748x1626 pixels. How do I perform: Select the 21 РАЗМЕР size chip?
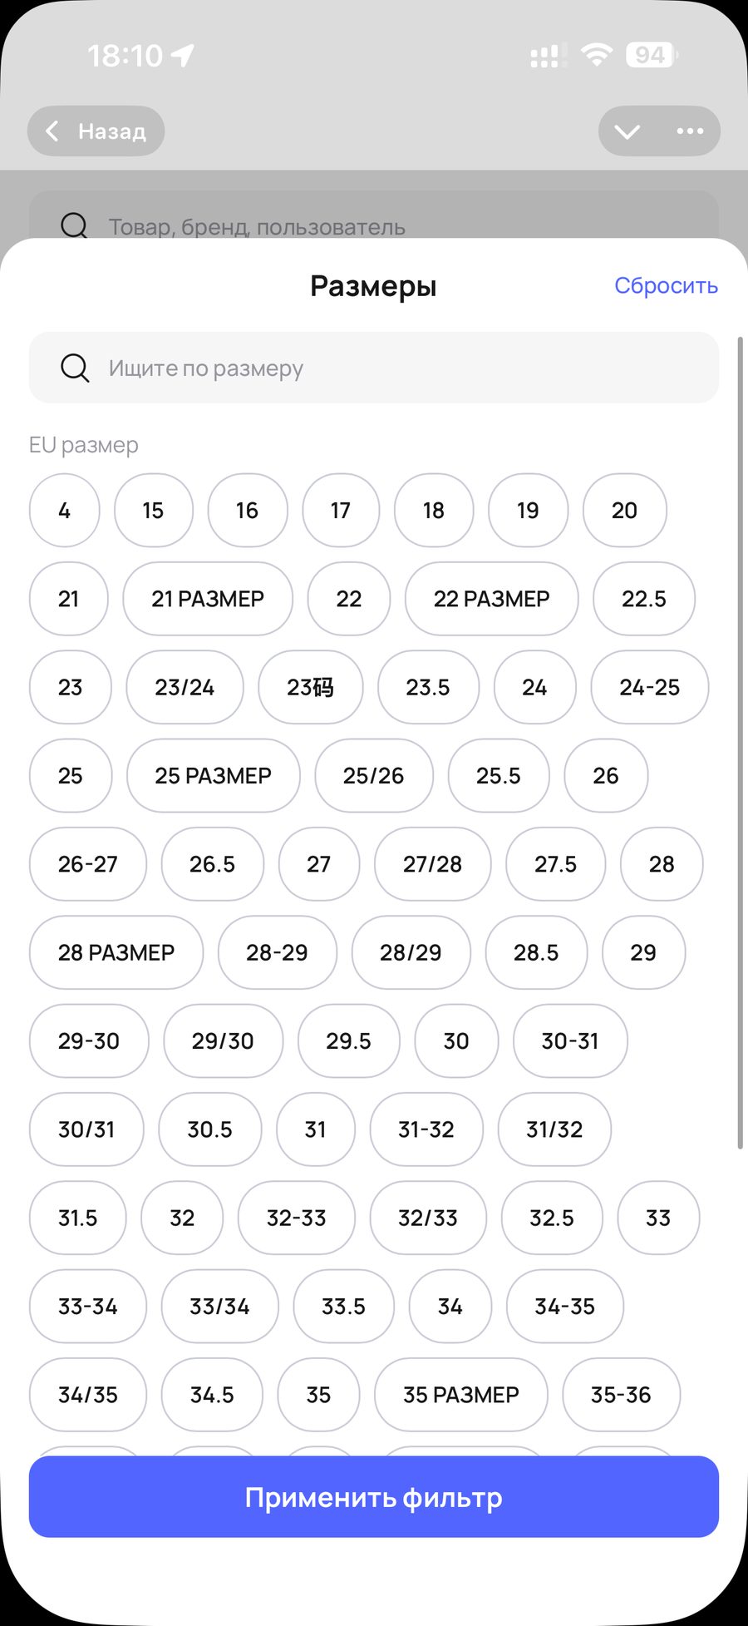pyautogui.click(x=208, y=599)
